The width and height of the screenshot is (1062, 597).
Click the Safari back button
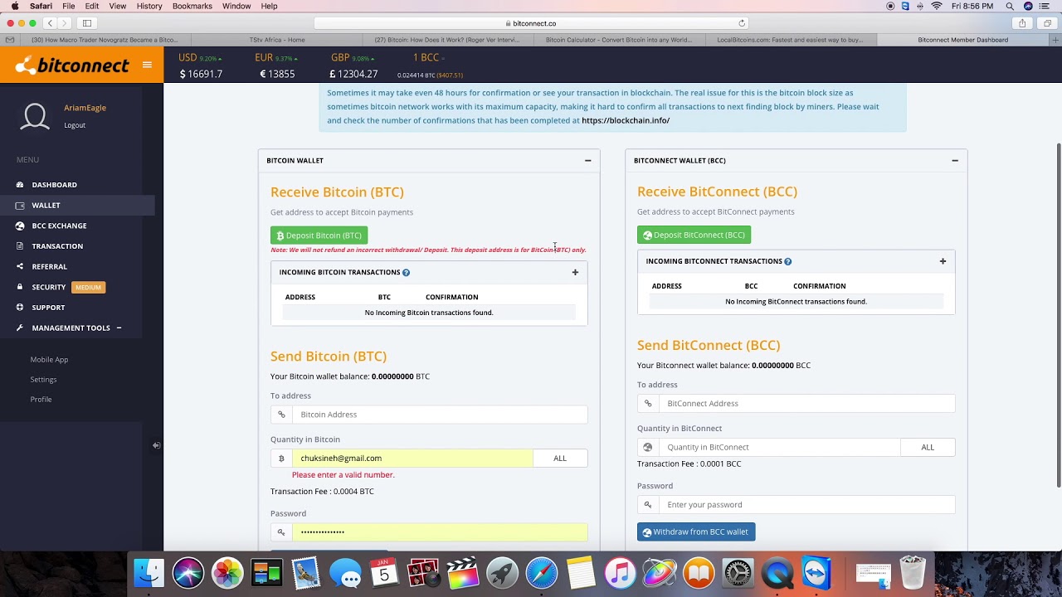[50, 23]
